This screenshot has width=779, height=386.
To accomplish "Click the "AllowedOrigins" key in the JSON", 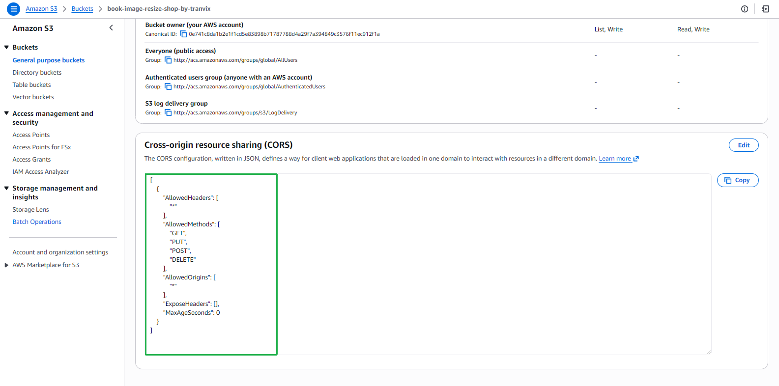I will pyautogui.click(x=187, y=277).
